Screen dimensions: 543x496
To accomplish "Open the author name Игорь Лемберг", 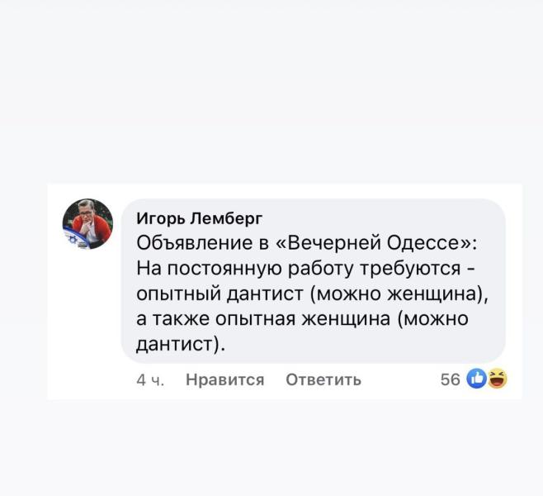I will click(199, 218).
